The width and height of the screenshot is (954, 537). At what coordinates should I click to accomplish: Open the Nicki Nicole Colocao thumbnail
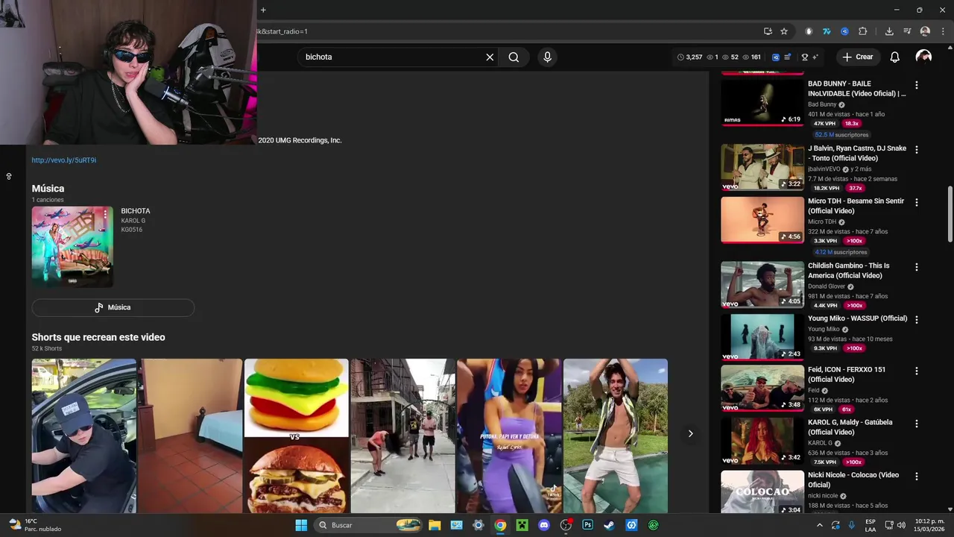(x=762, y=492)
